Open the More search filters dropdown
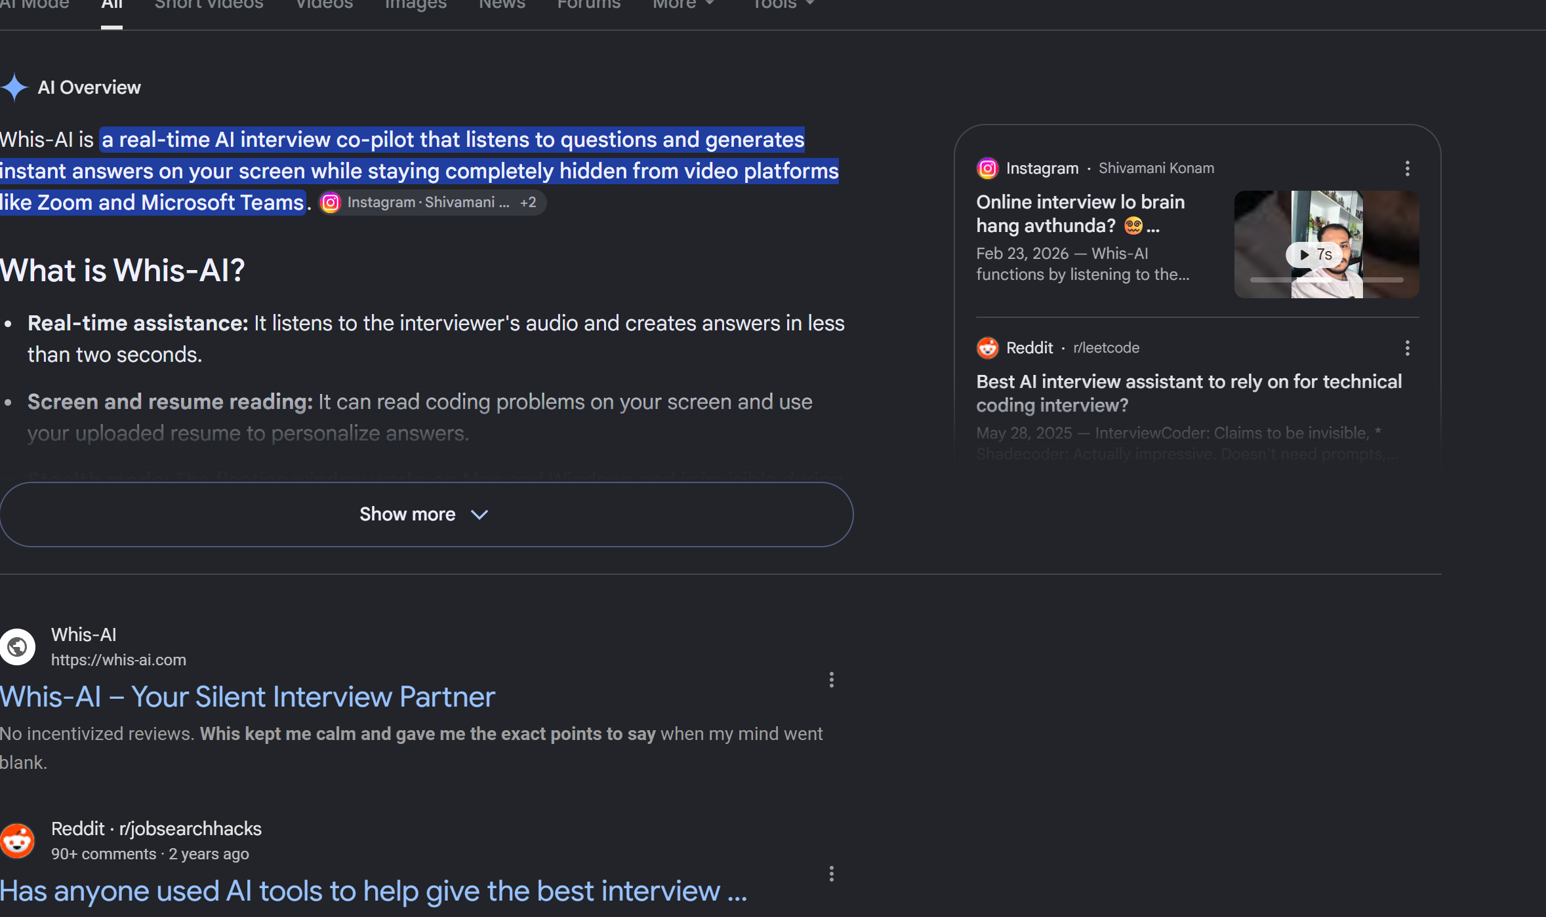Image resolution: width=1546 pixels, height=917 pixels. pos(683,4)
